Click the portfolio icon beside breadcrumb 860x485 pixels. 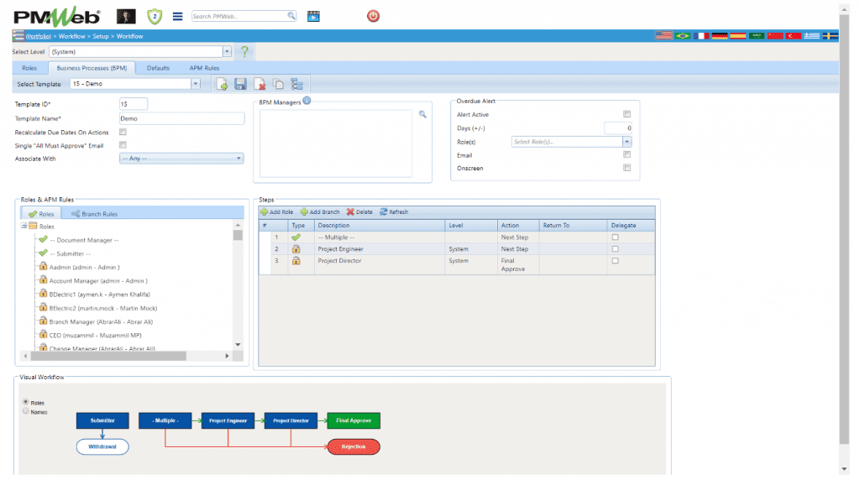(x=18, y=35)
